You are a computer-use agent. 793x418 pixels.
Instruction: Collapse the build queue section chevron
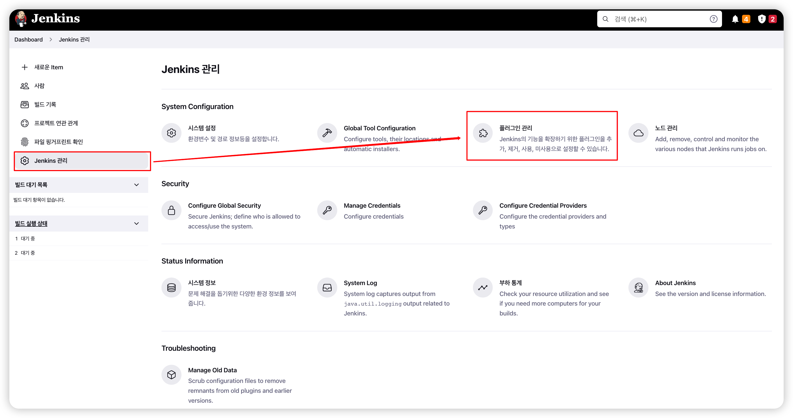pos(136,185)
